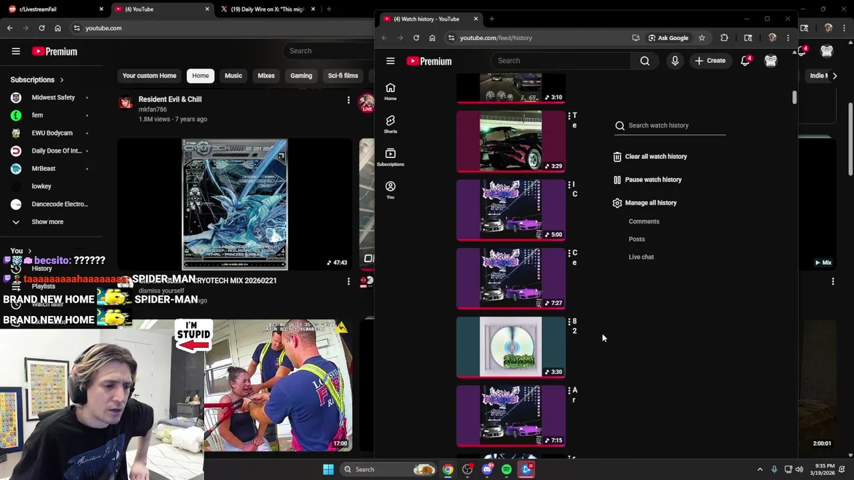Open 3:29 pink car video thumbnail in history
The image size is (854, 480).
(511, 141)
